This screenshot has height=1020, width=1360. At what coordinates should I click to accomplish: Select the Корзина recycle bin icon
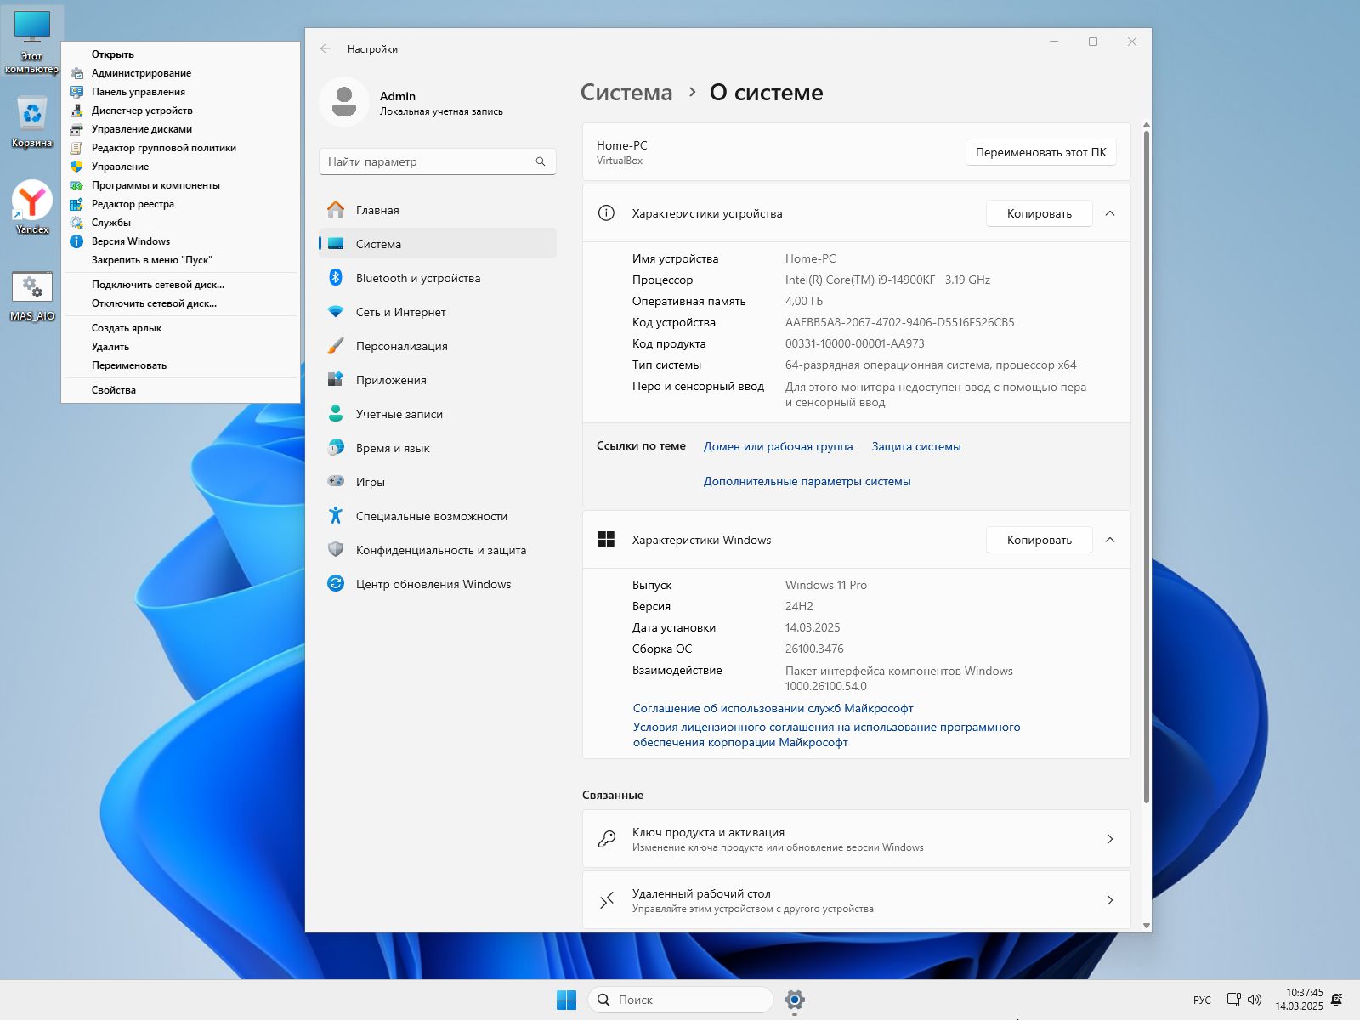[x=31, y=122]
